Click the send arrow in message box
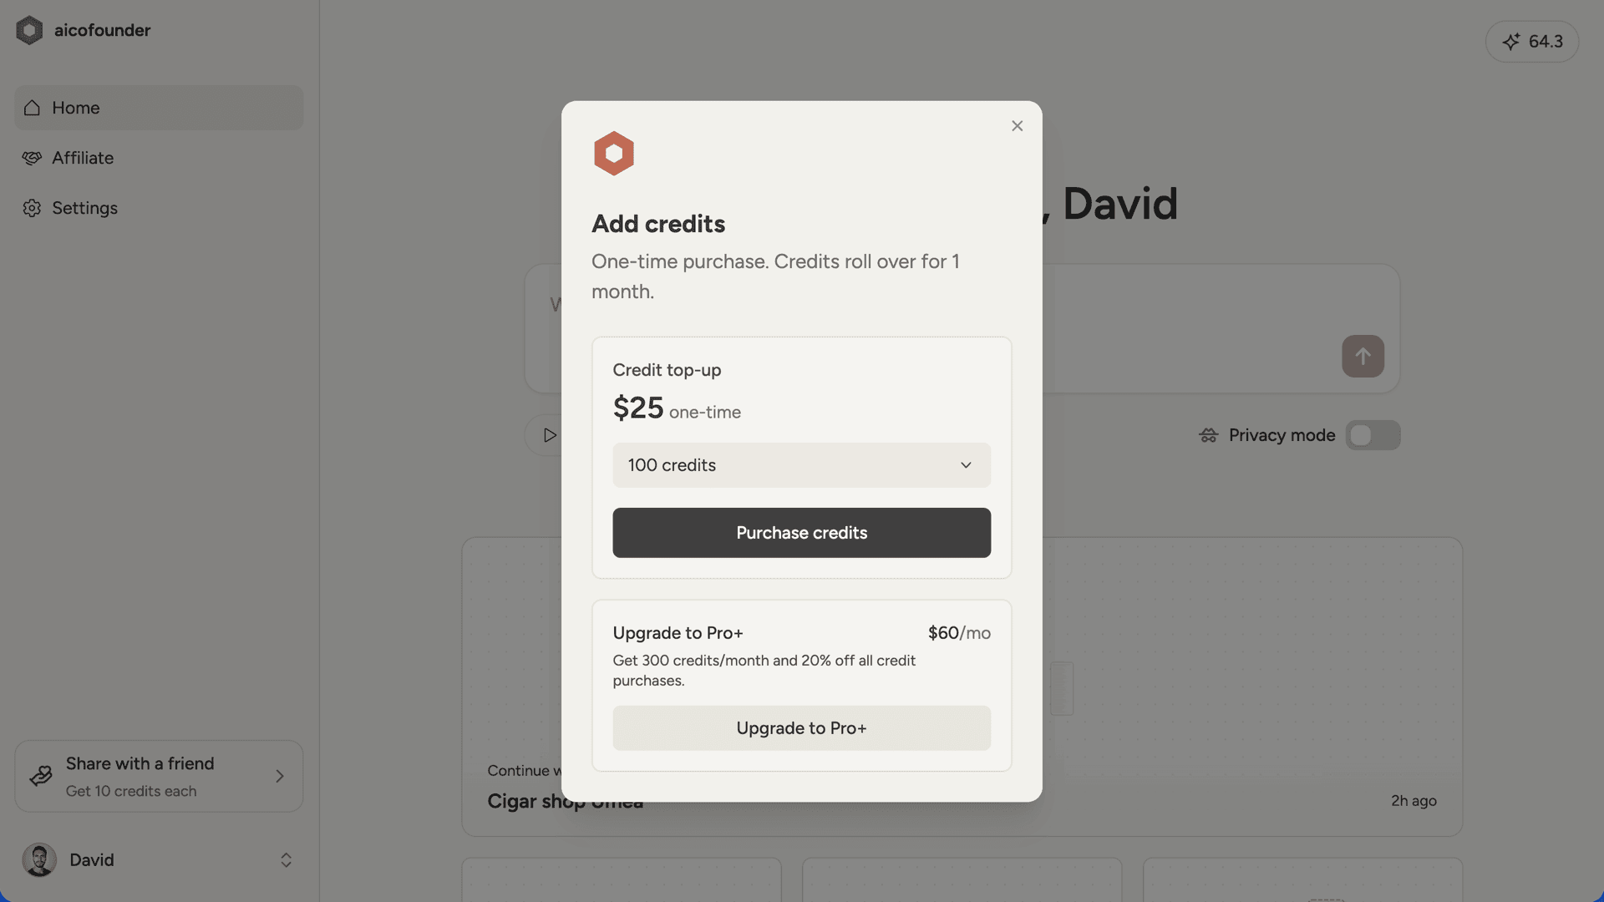Screen dimensions: 1604x902 (1363, 356)
